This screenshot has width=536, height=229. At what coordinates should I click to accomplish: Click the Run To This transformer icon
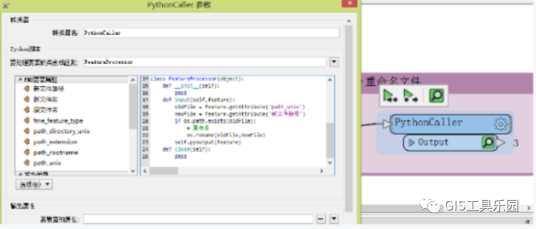coord(390,95)
